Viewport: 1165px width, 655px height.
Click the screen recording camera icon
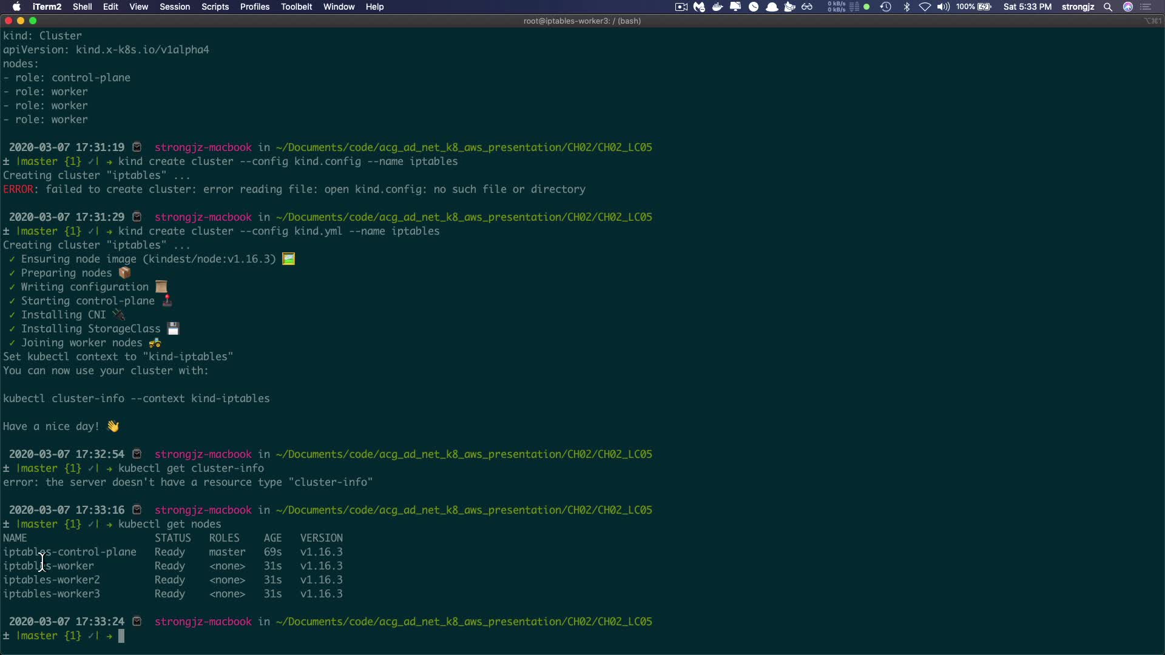(681, 7)
